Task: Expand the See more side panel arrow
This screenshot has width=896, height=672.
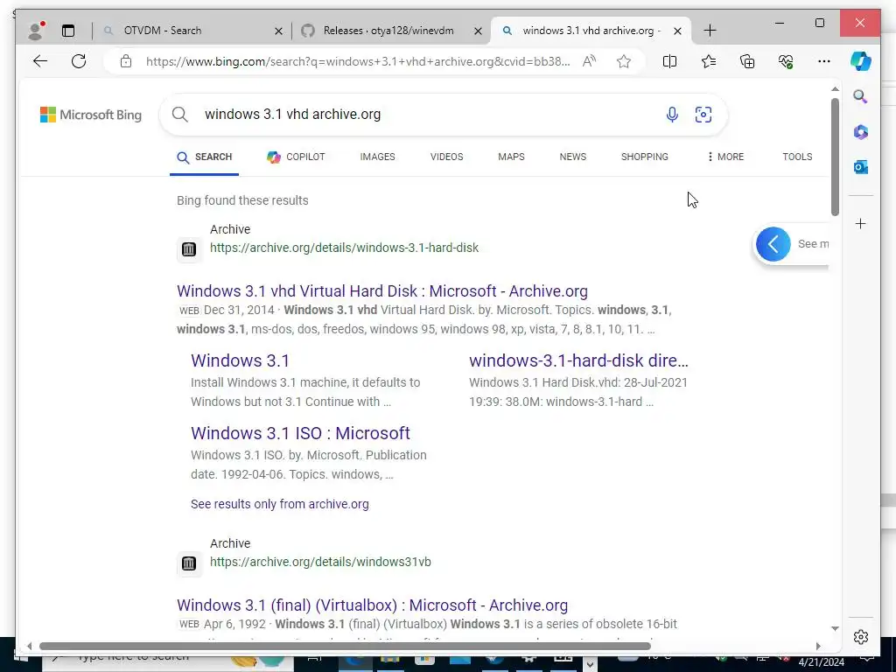Action: click(773, 244)
